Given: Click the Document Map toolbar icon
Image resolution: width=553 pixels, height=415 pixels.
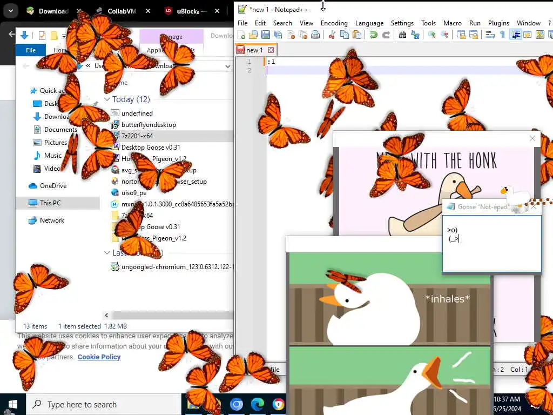Looking at the screenshot, I should pos(539,35).
